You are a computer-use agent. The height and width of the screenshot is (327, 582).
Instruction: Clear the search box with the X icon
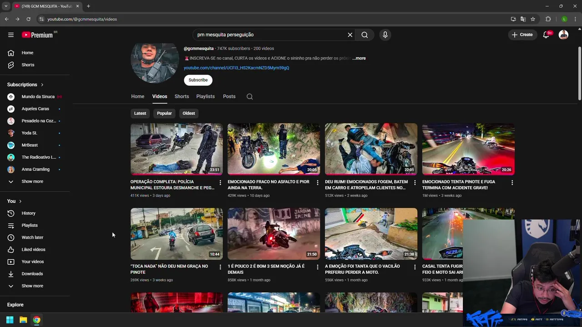coord(350,35)
